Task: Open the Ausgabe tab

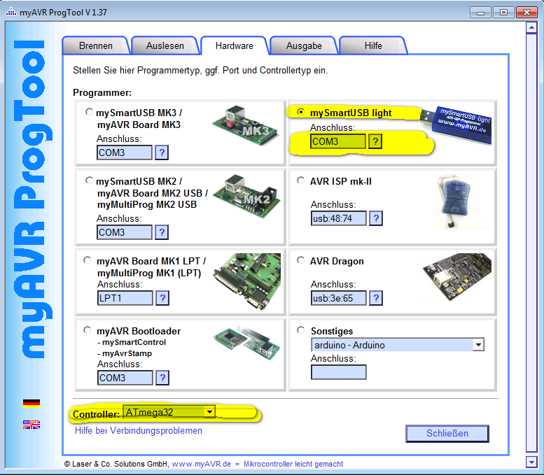Action: point(304,45)
